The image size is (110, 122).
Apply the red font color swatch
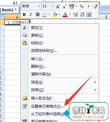point(65,15)
